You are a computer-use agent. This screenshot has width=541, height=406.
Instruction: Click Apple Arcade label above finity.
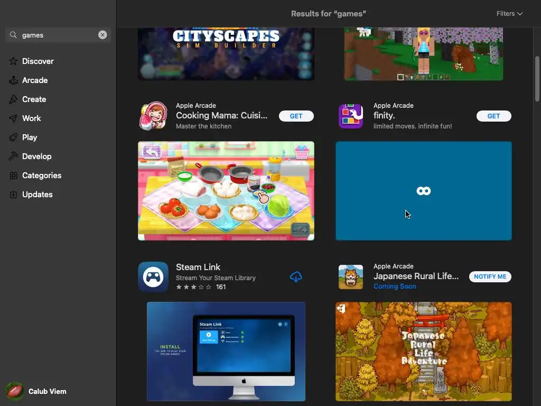pos(393,105)
